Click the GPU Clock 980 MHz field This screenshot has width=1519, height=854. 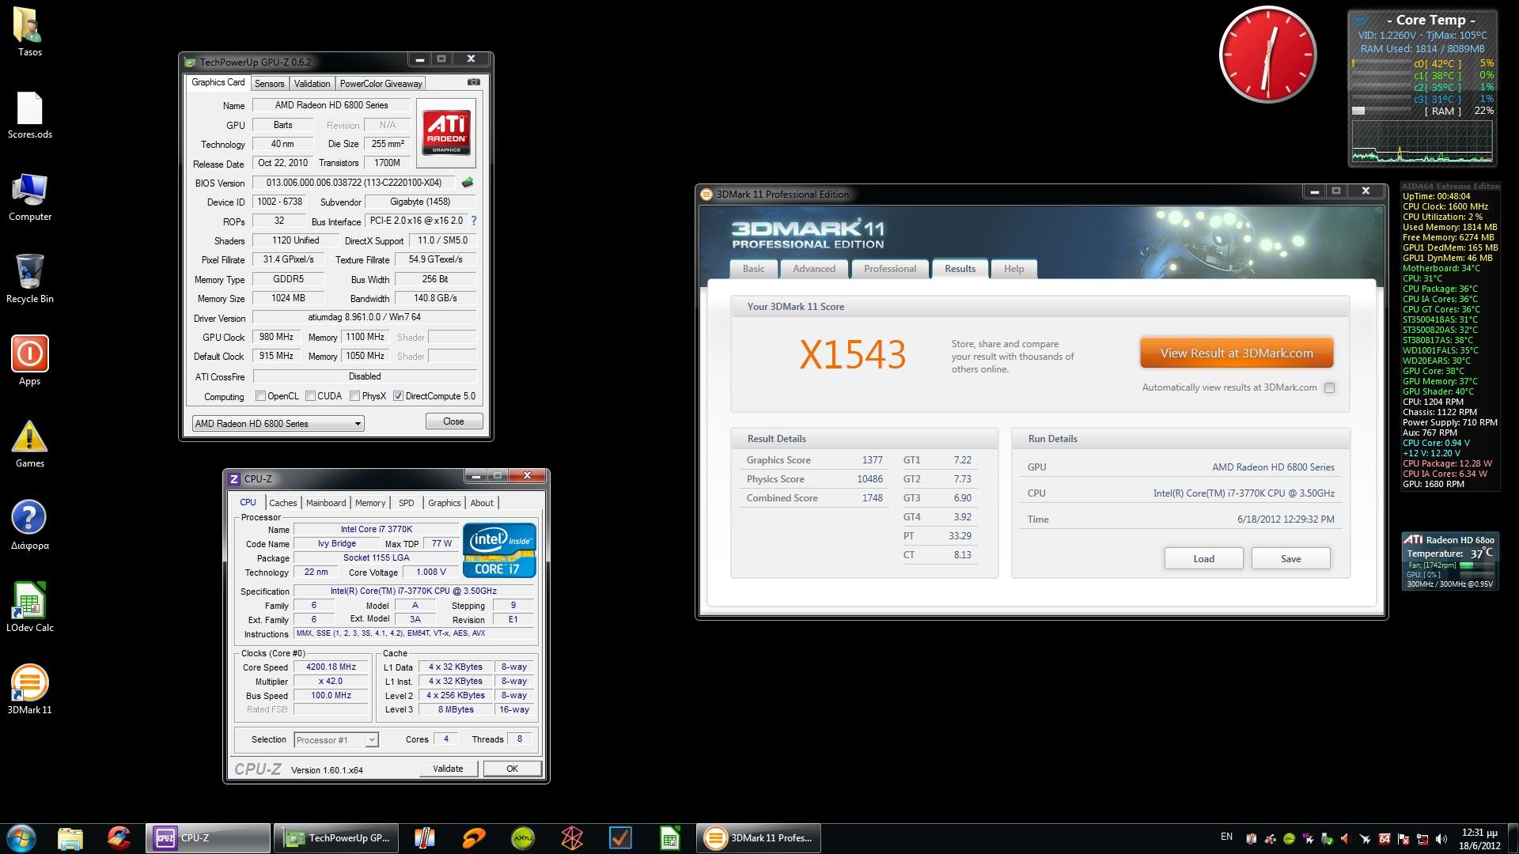pyautogui.click(x=276, y=337)
